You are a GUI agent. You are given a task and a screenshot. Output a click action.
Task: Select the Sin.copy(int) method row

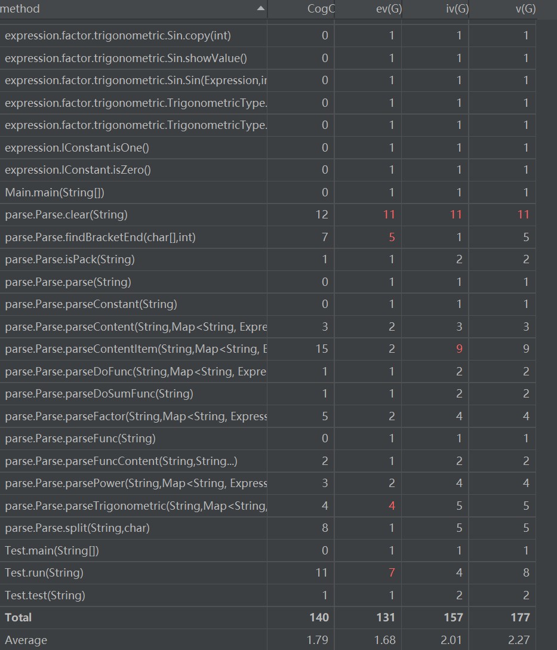point(268,36)
